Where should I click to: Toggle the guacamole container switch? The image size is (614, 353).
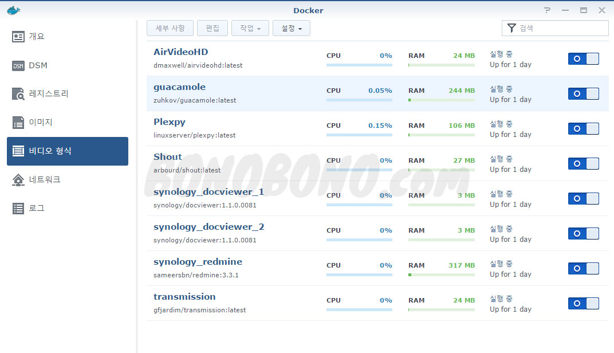(584, 93)
